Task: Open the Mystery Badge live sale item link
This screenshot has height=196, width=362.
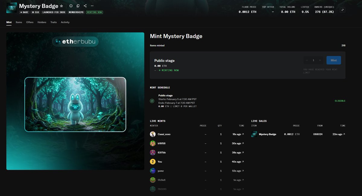Action: [x=268, y=134]
